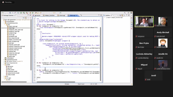
Task: Select pojo_wrapper.egl file
Action: pos(14,41)
